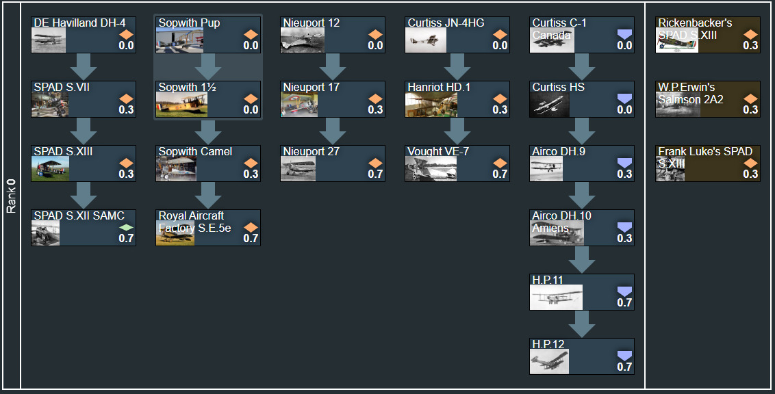Image resolution: width=775 pixels, height=394 pixels.
Task: Click the Rank 0 label
Action: (x=11, y=197)
